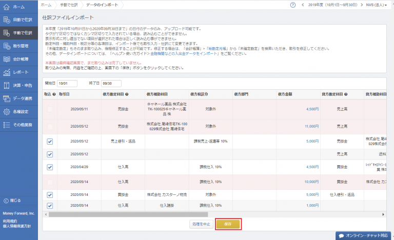
Task: Click 課税売上-返還等 10% cell
Action: (210, 142)
